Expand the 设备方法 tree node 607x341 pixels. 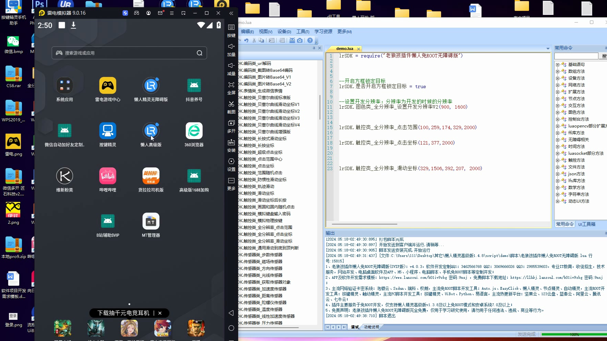pyautogui.click(x=557, y=78)
